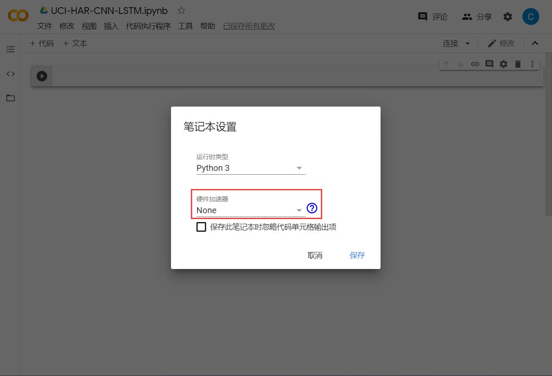
Task: Open the 修改 menu in menu bar
Action: tap(67, 26)
